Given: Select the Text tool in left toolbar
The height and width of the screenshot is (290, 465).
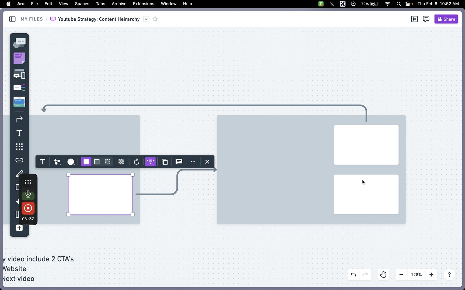Looking at the screenshot, I should pos(19,133).
